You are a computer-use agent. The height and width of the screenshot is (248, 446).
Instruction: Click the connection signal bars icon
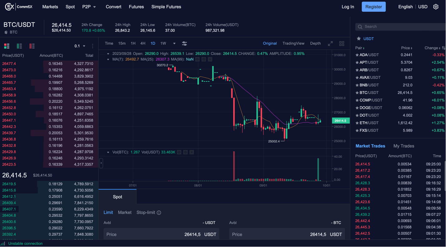[x=3, y=244]
